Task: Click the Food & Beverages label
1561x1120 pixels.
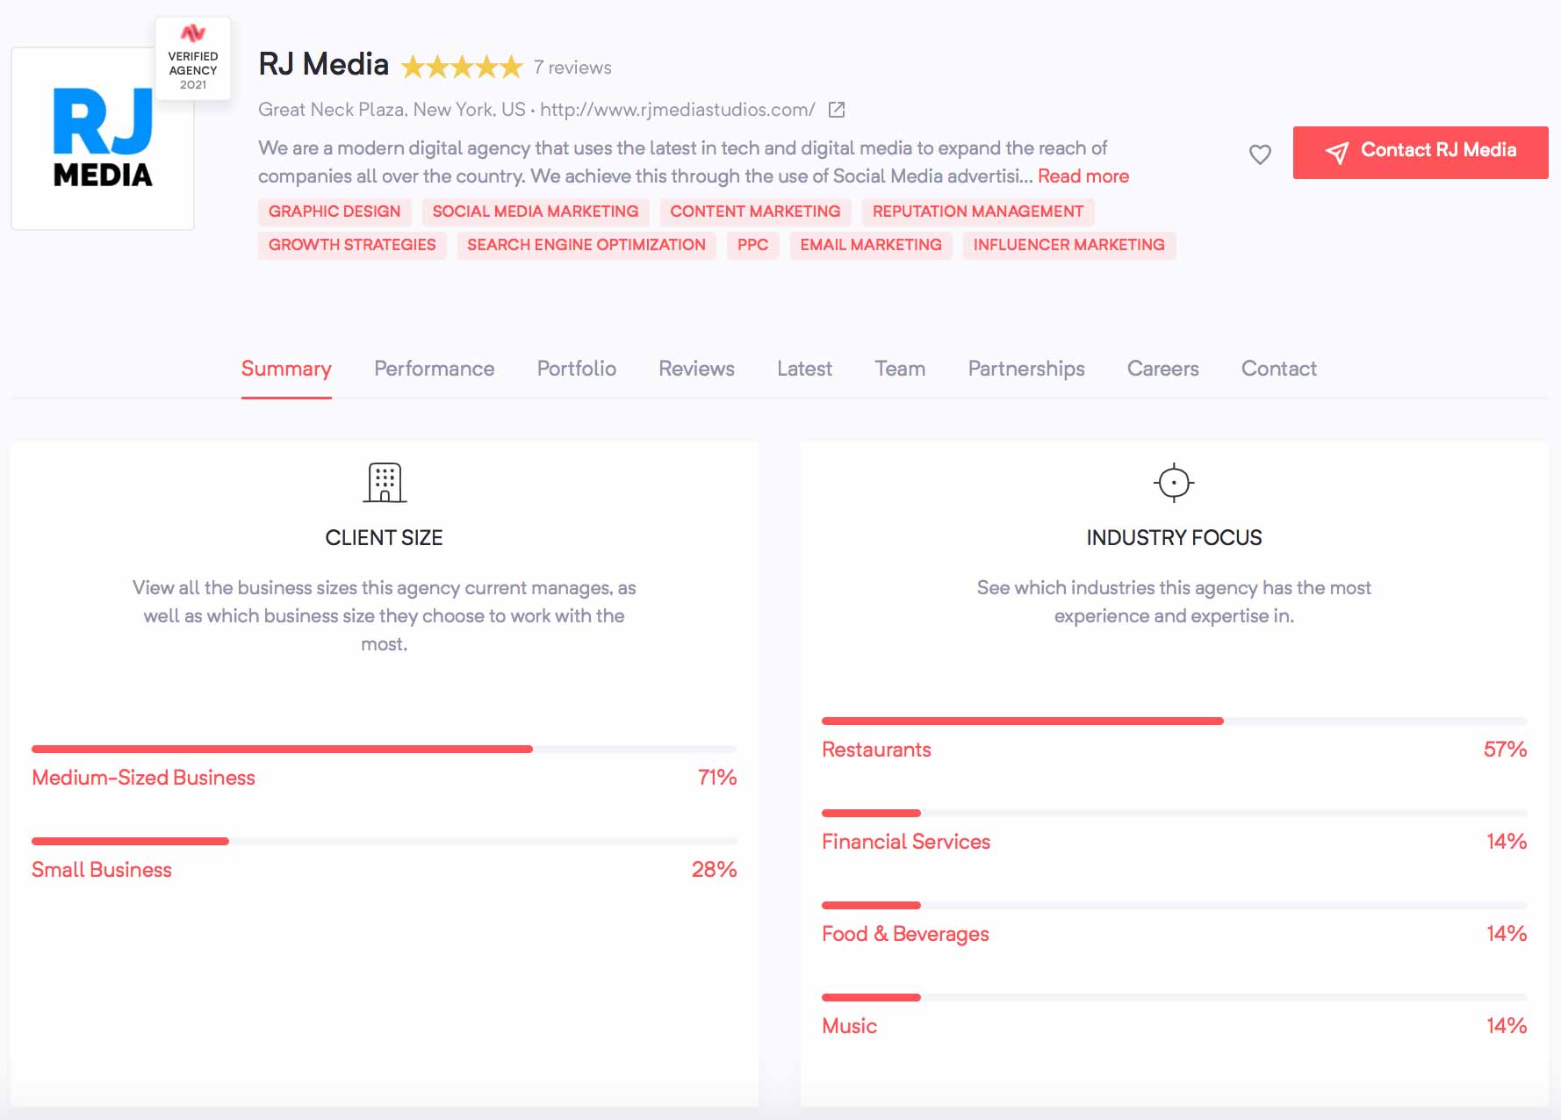Action: coord(905,934)
